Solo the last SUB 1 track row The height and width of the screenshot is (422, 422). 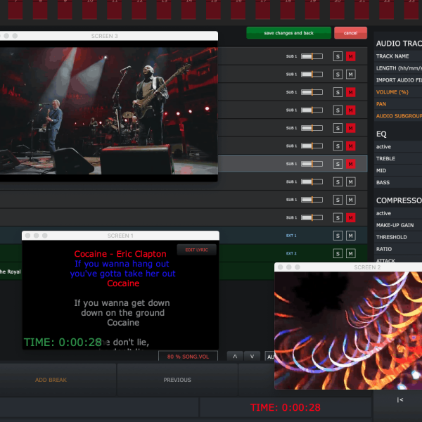pos(338,217)
